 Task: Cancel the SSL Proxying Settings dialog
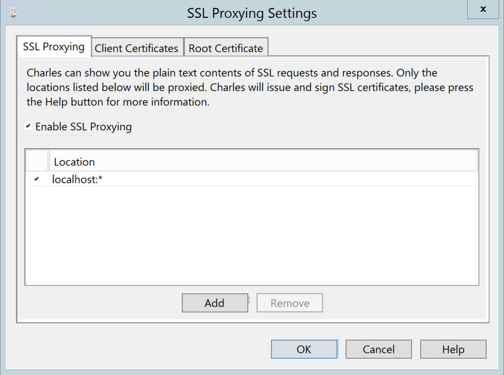tap(378, 349)
